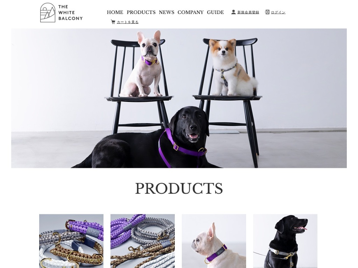Click the shopping cart icon
This screenshot has width=358, height=268.
tap(113, 22)
